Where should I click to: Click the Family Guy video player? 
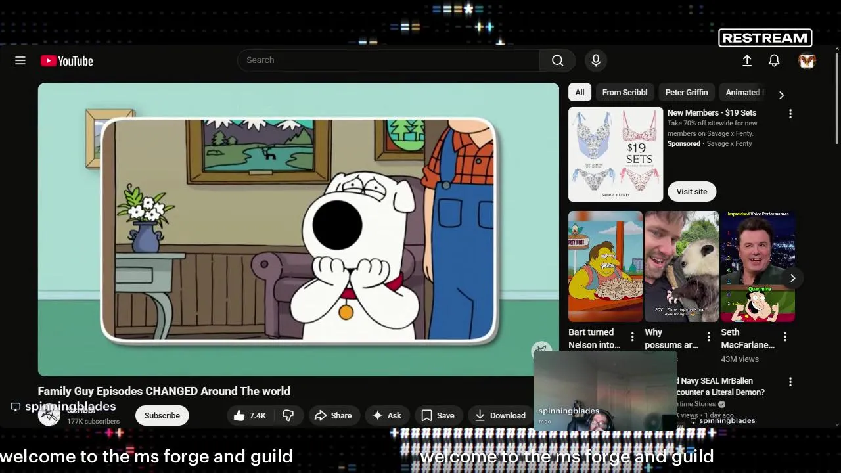tap(298, 229)
